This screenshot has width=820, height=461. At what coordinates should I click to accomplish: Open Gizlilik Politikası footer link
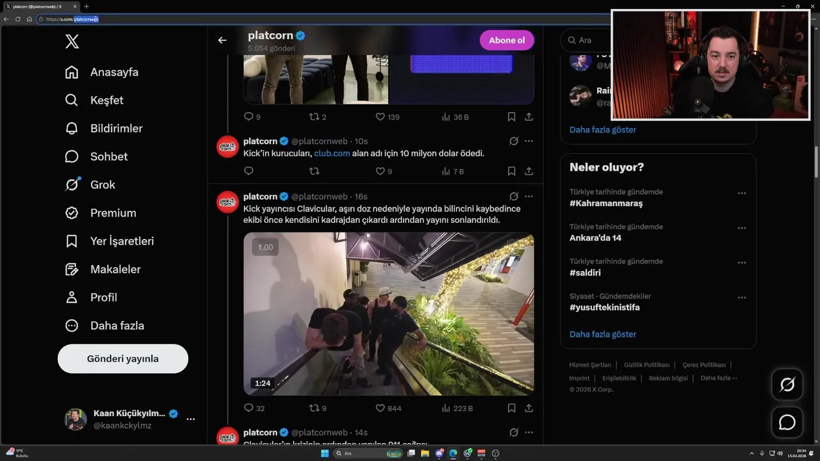tap(646, 365)
